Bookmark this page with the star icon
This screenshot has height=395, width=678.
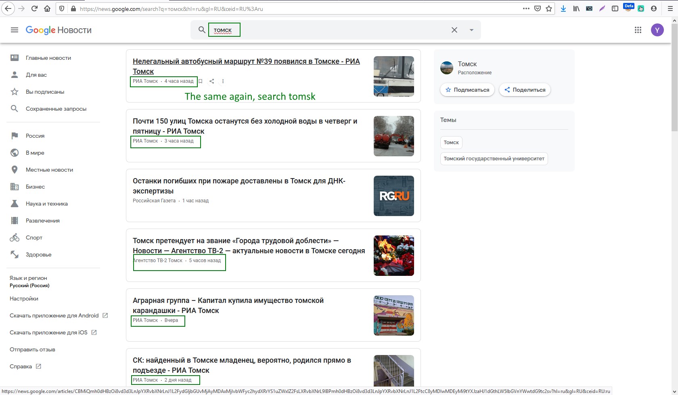[x=549, y=8]
